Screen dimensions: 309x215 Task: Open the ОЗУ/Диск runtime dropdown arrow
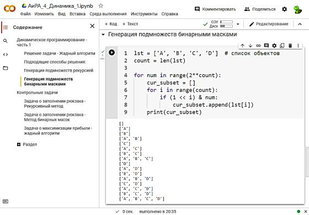pos(238,24)
